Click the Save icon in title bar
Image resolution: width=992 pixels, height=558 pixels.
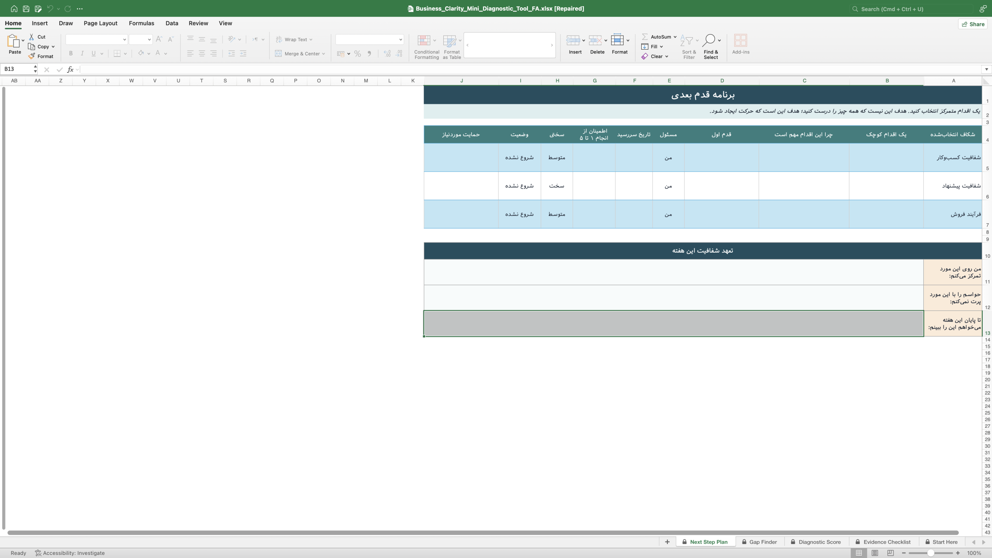(x=26, y=9)
